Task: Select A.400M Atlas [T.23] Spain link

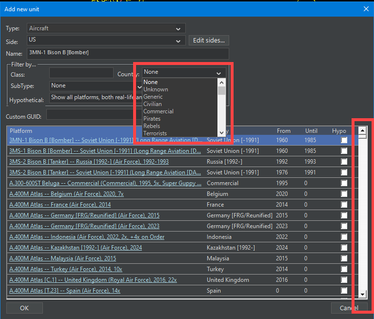Action: click(x=65, y=291)
